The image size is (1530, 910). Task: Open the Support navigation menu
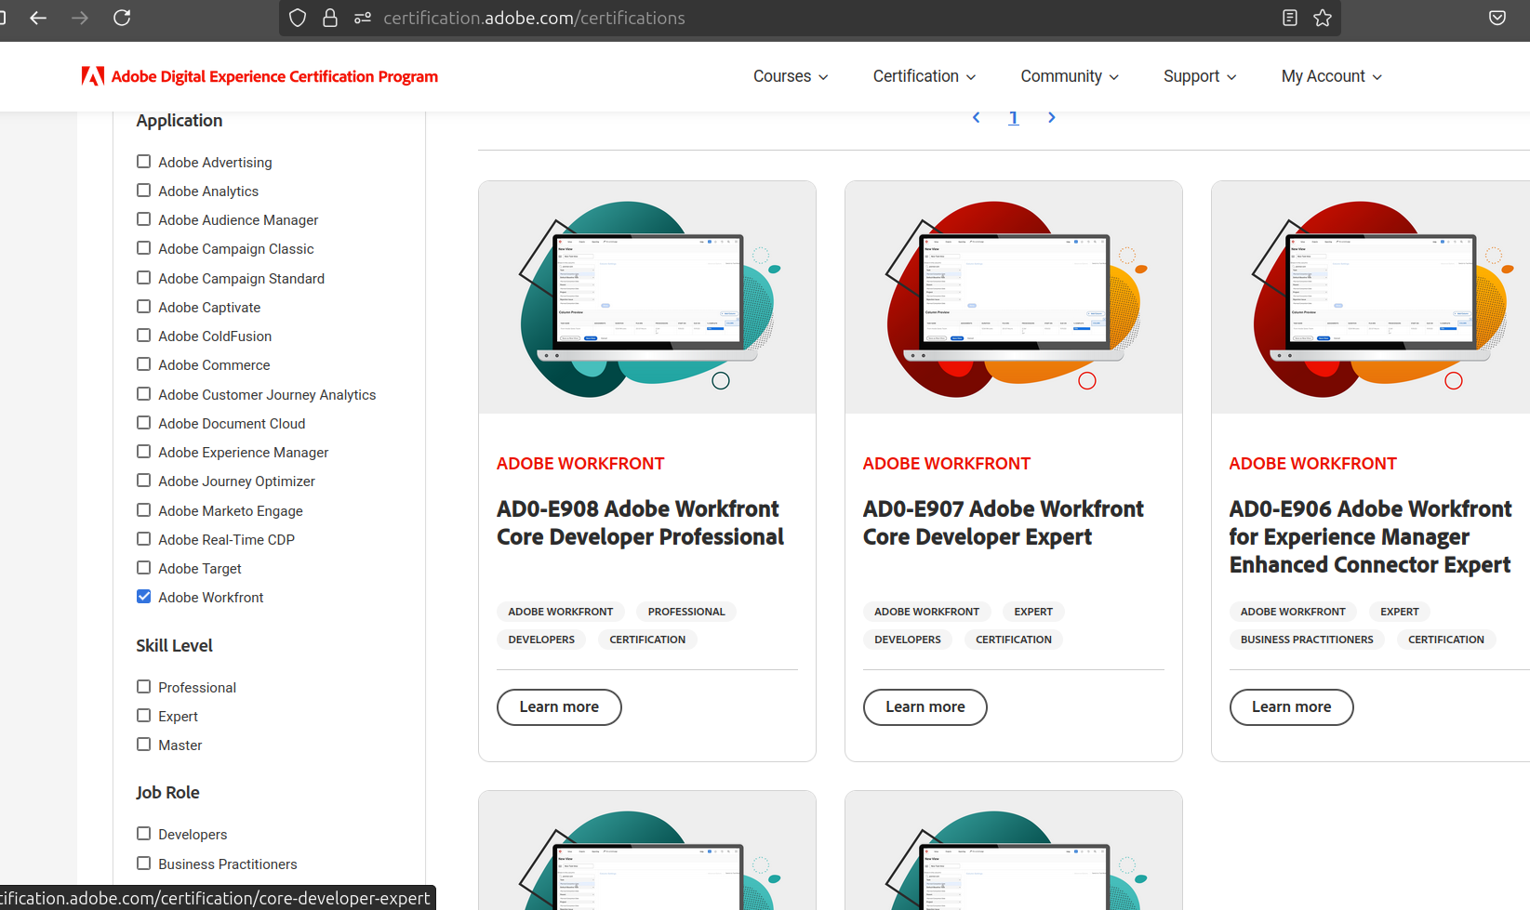(x=1199, y=76)
